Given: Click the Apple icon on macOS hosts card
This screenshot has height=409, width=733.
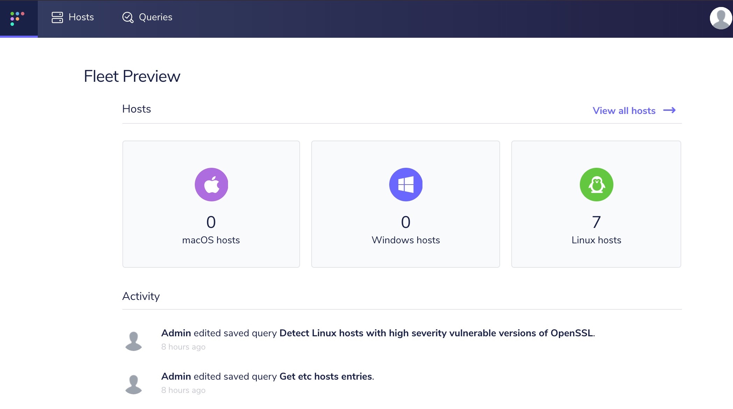Looking at the screenshot, I should coord(211,184).
